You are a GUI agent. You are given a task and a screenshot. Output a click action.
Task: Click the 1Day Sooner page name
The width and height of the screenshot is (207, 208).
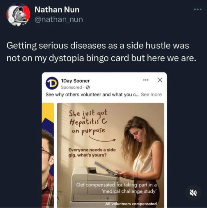pos(75,81)
